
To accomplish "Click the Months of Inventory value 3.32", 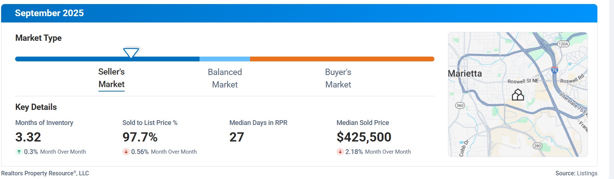I will 28,137.
